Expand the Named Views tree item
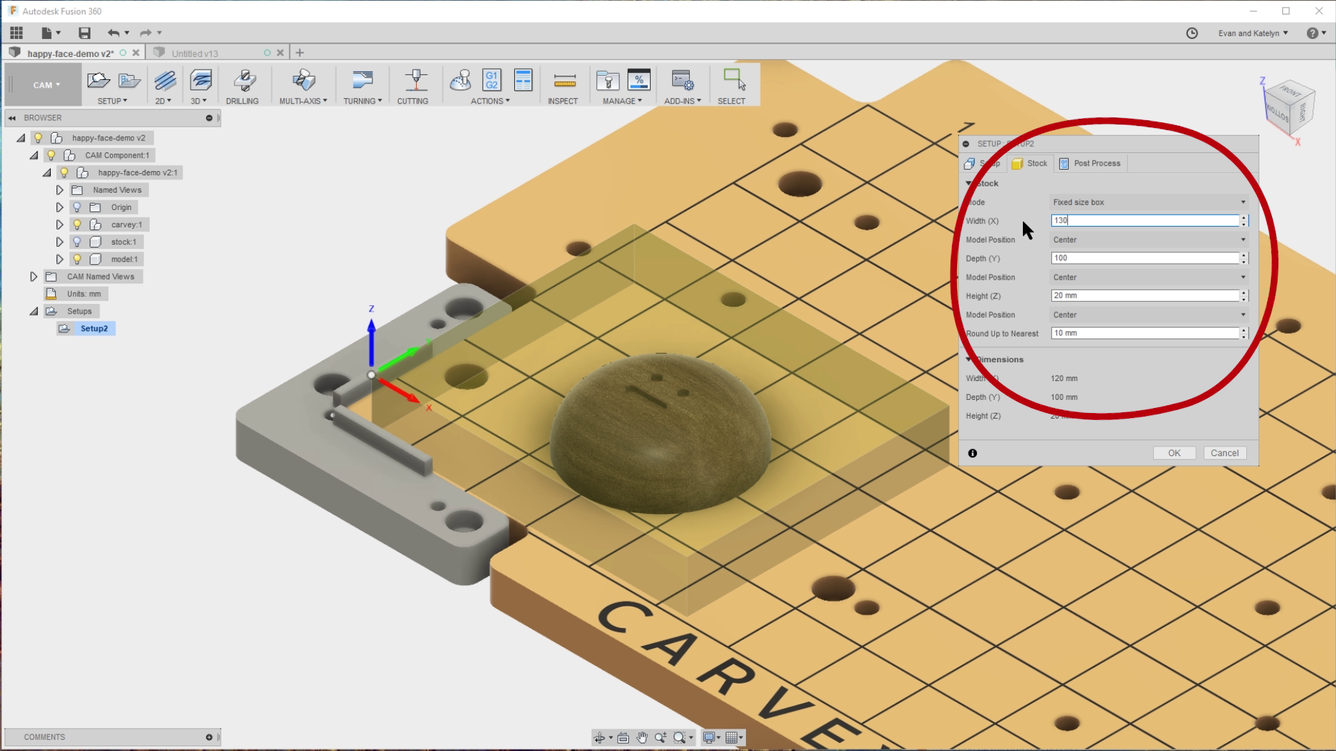Image resolution: width=1336 pixels, height=751 pixels. pyautogui.click(x=59, y=189)
